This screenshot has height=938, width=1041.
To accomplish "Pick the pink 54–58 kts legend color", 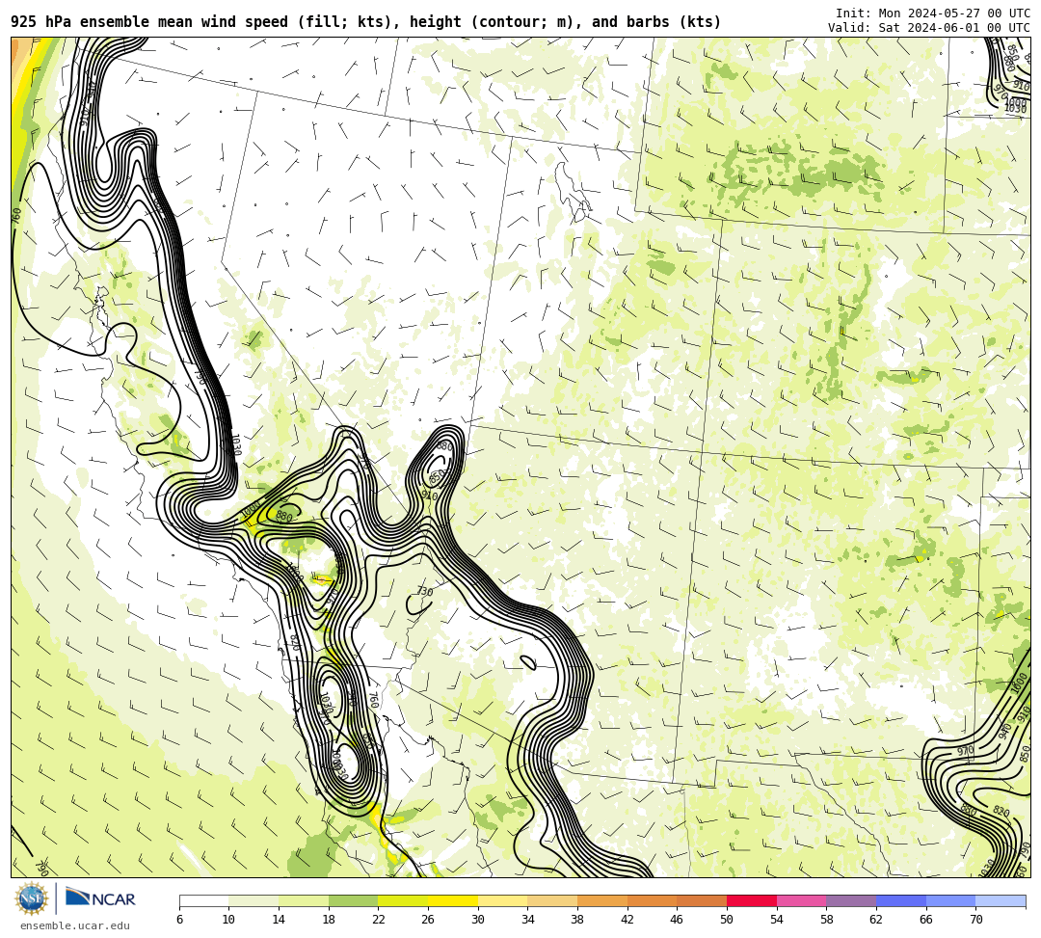I will [801, 901].
